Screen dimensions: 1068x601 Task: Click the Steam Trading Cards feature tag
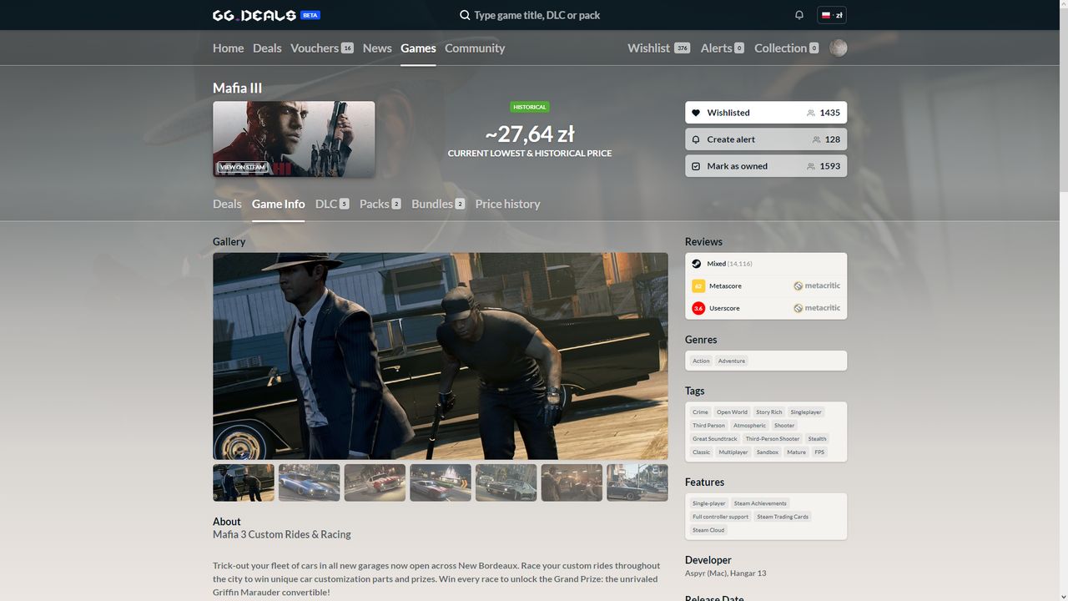tap(783, 517)
